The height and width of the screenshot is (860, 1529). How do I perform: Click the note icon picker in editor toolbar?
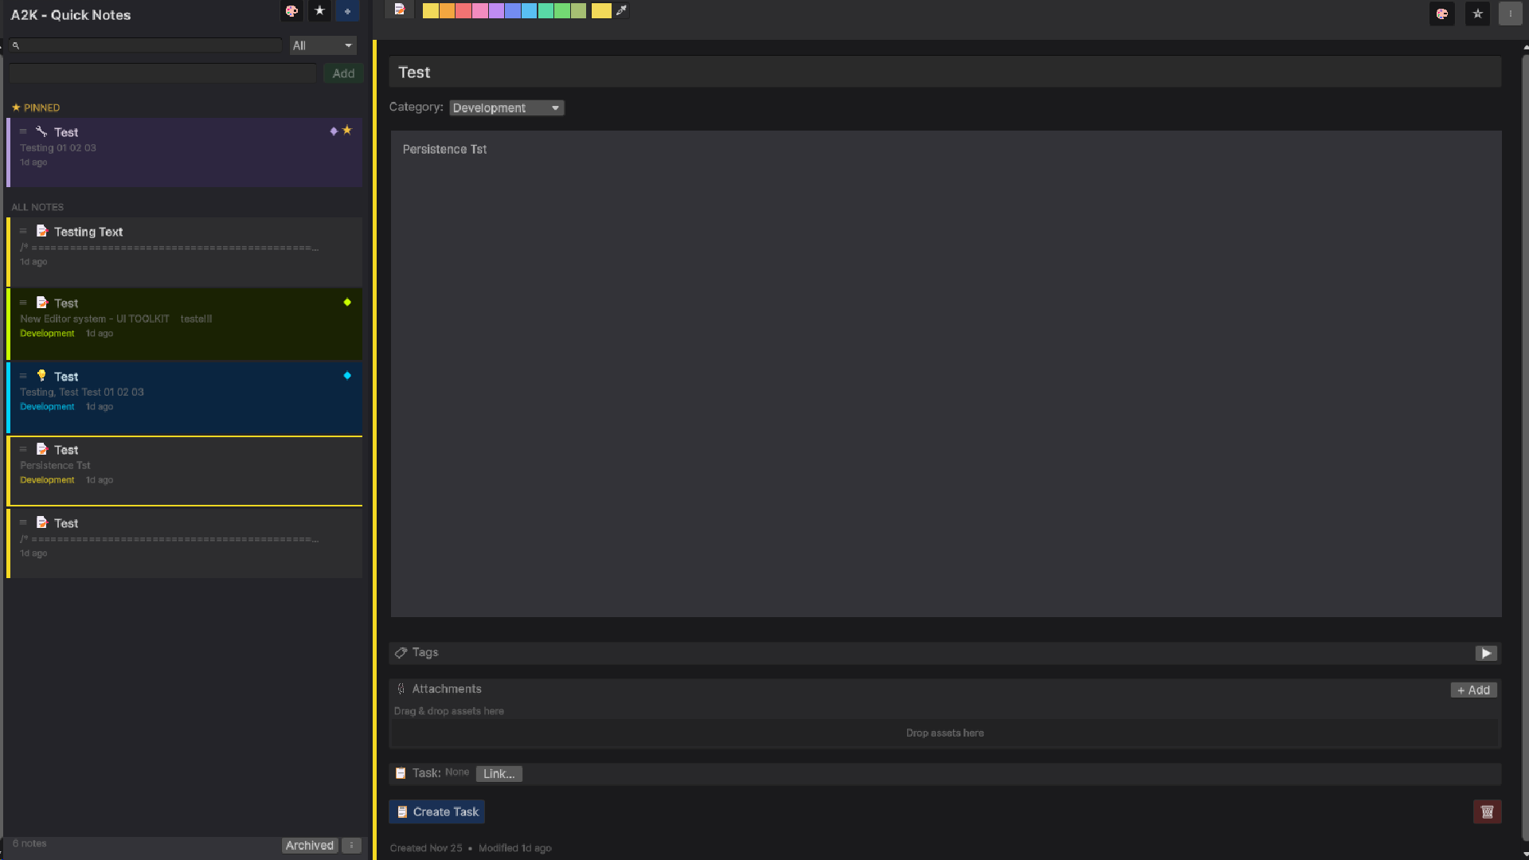click(400, 10)
